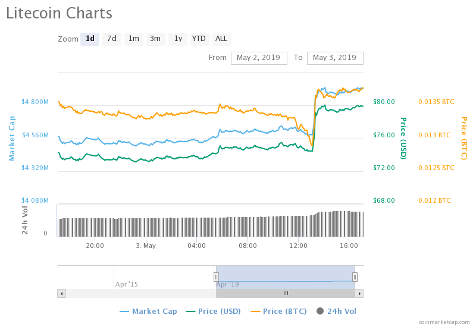Toggle the 24h Vol legend item
Image resolution: width=476 pixels, height=327 pixels.
click(x=336, y=311)
